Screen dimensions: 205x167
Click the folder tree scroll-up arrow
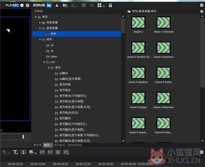coord(123,16)
